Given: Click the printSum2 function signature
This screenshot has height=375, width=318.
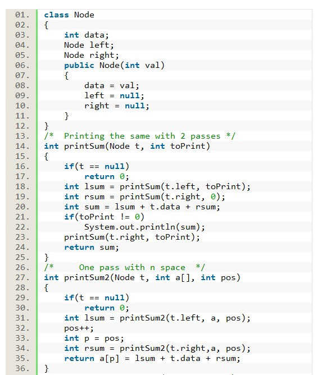Looking at the screenshot, I should tap(142, 277).
